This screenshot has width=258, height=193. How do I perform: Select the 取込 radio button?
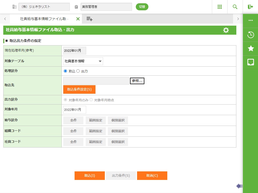(x=66, y=71)
